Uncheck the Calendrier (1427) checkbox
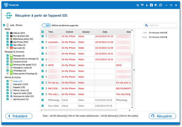This screenshot has width=182, height=127. [x=8, y=84]
